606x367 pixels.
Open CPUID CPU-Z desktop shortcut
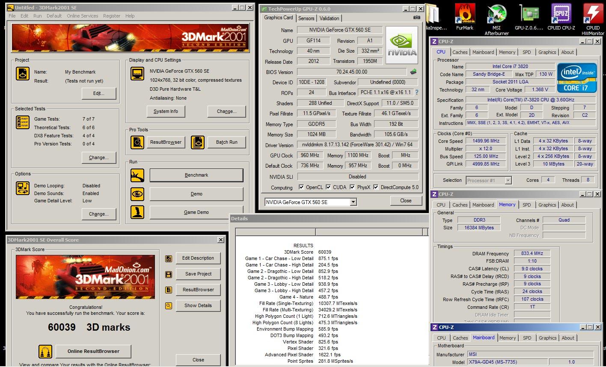tap(561, 16)
